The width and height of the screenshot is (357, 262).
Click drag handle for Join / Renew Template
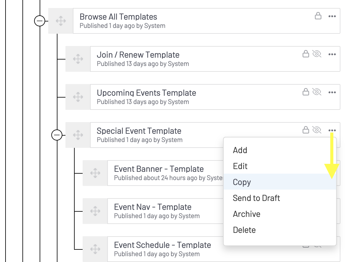[78, 59]
